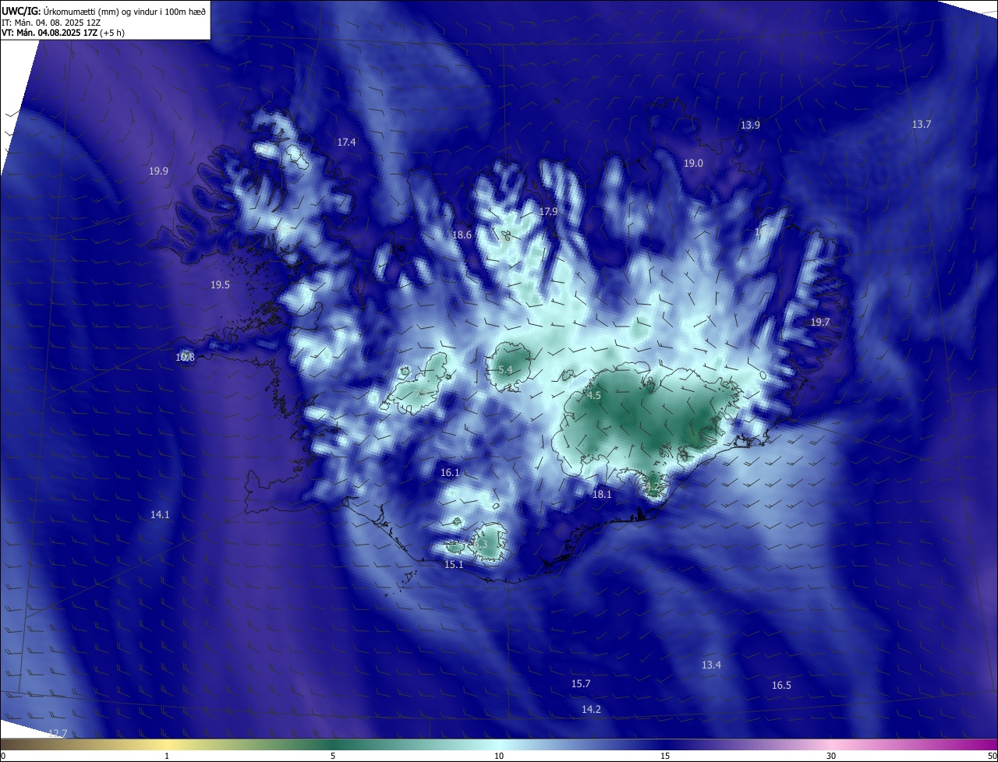998x762 pixels.
Task: Click the 19.0 value label
Action: coord(693,164)
